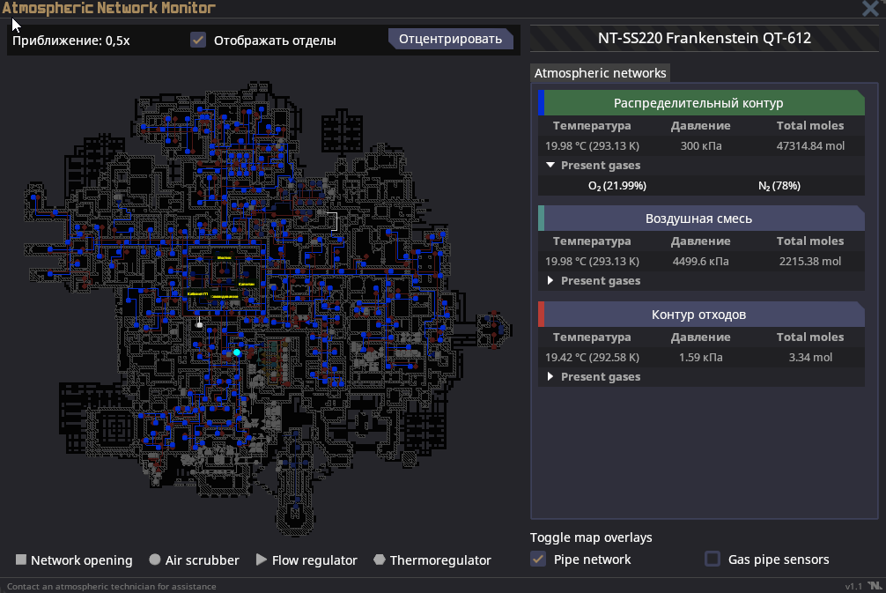This screenshot has width=886, height=593.
Task: Open the Atmospheric networks tab
Action: click(601, 73)
